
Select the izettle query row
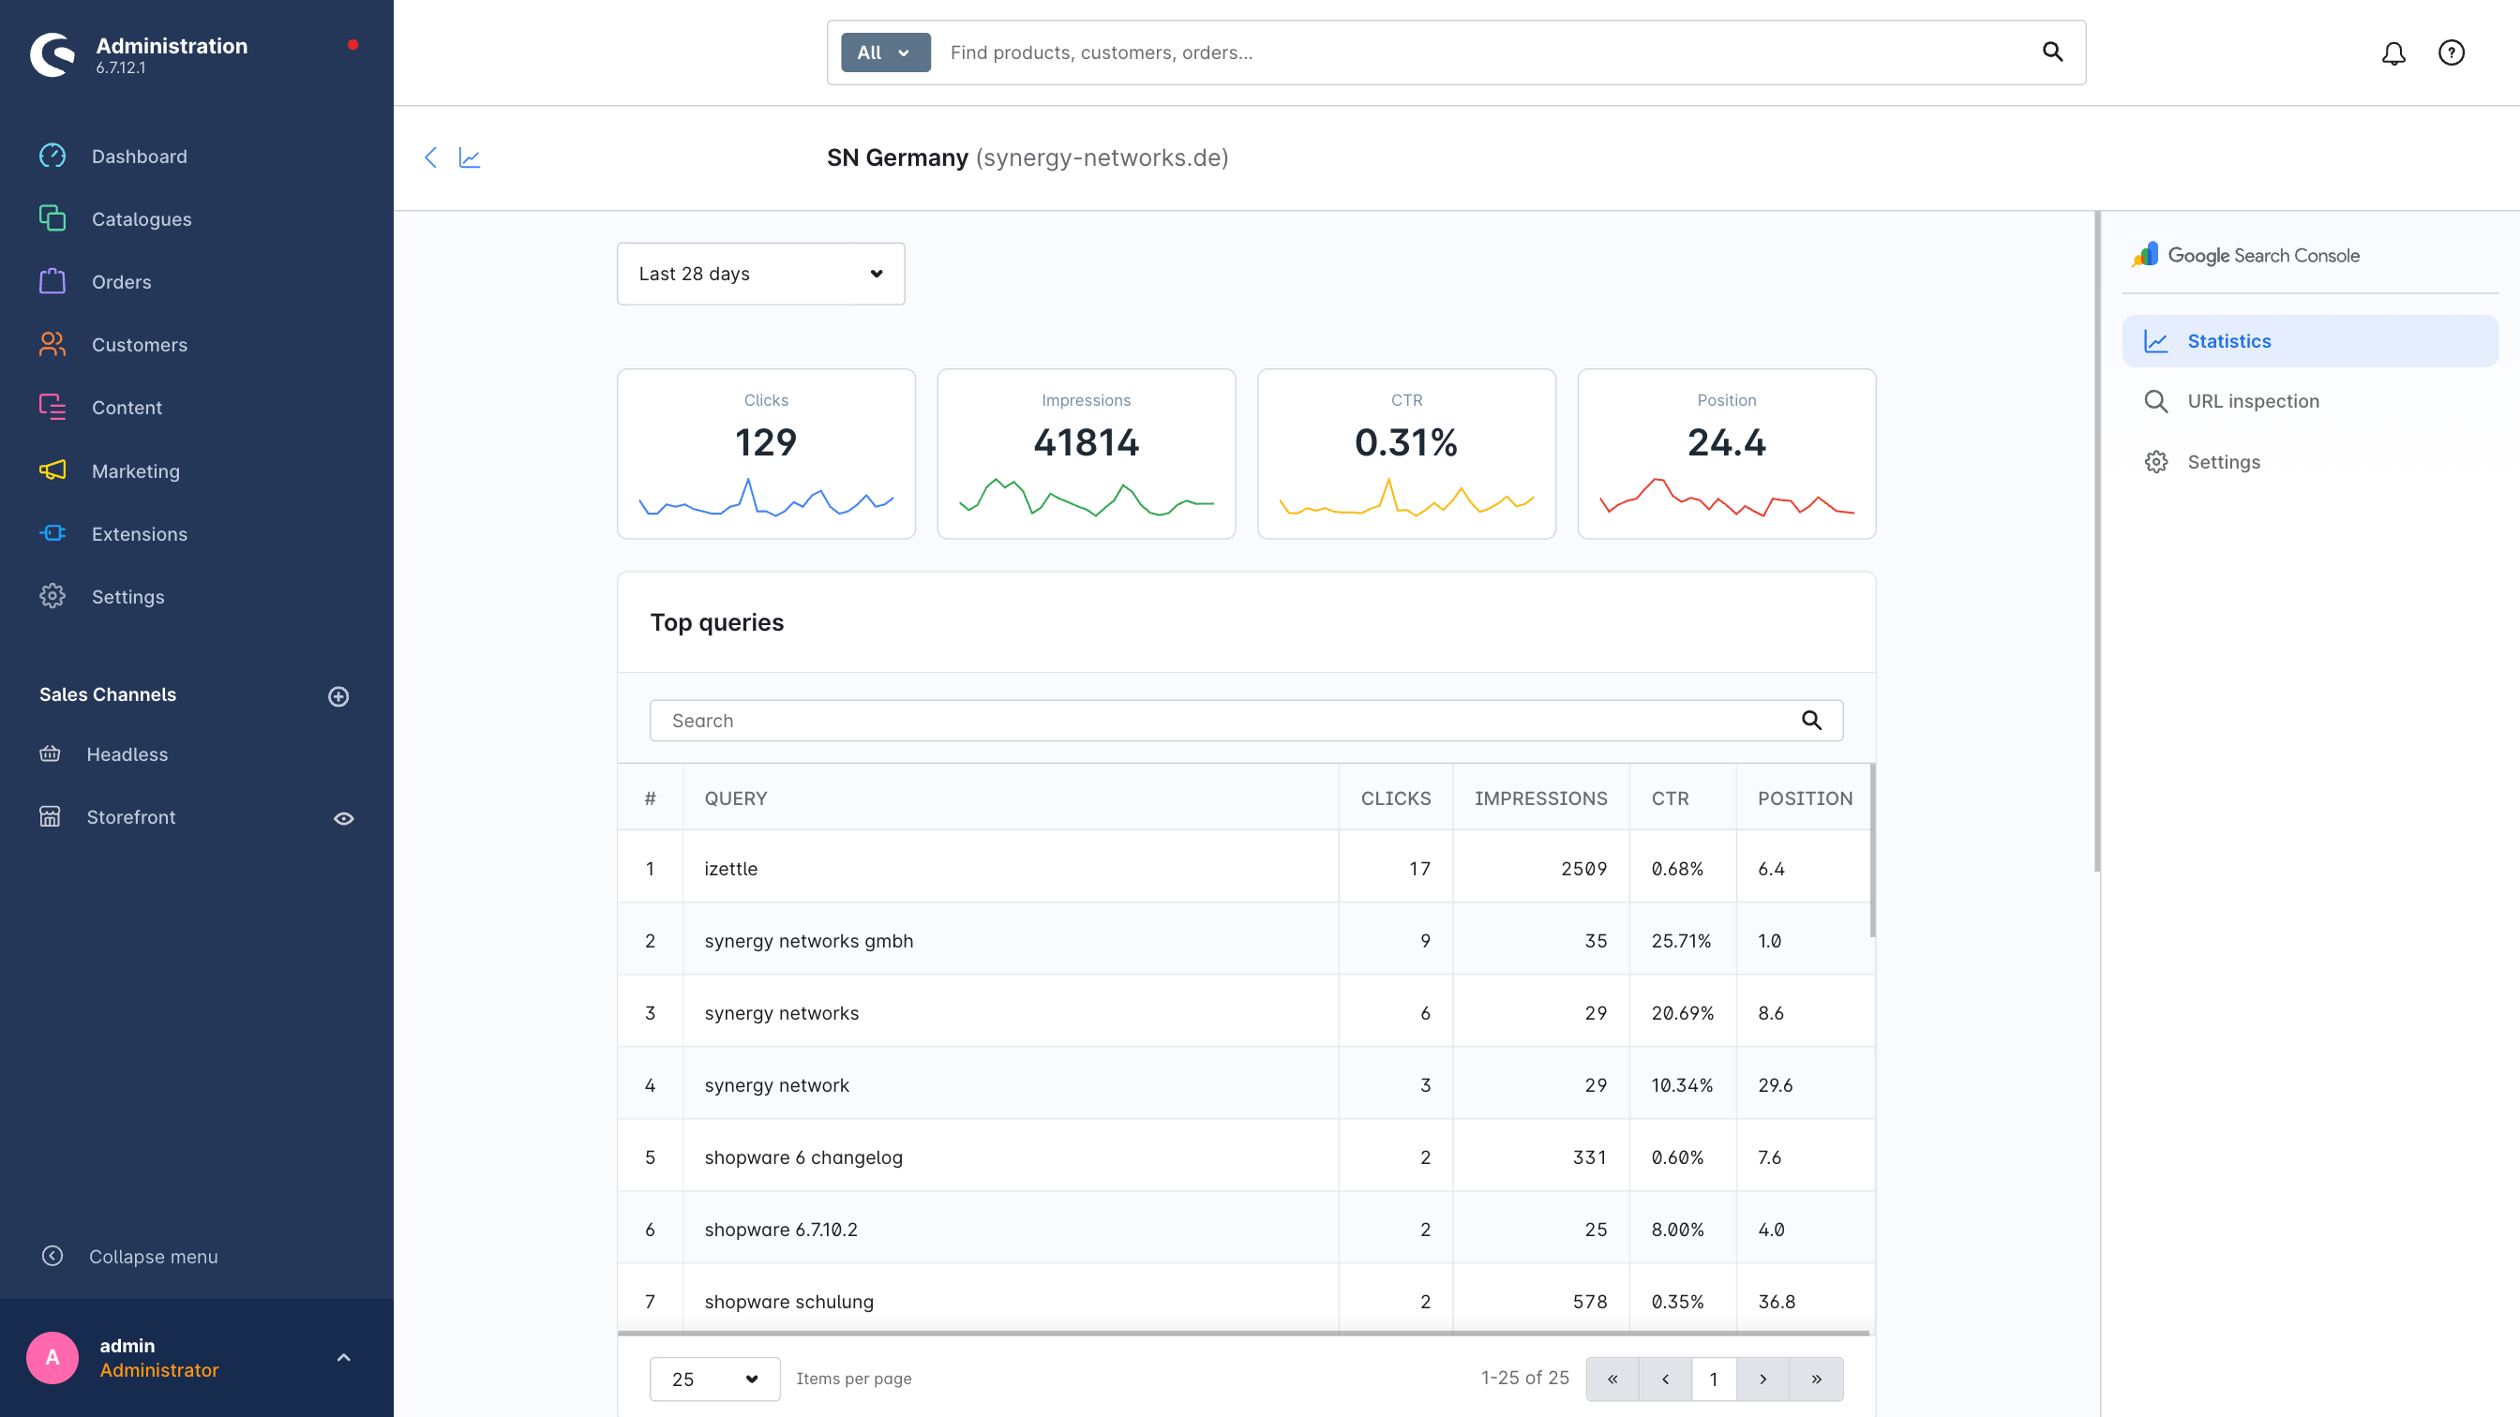tap(1246, 868)
